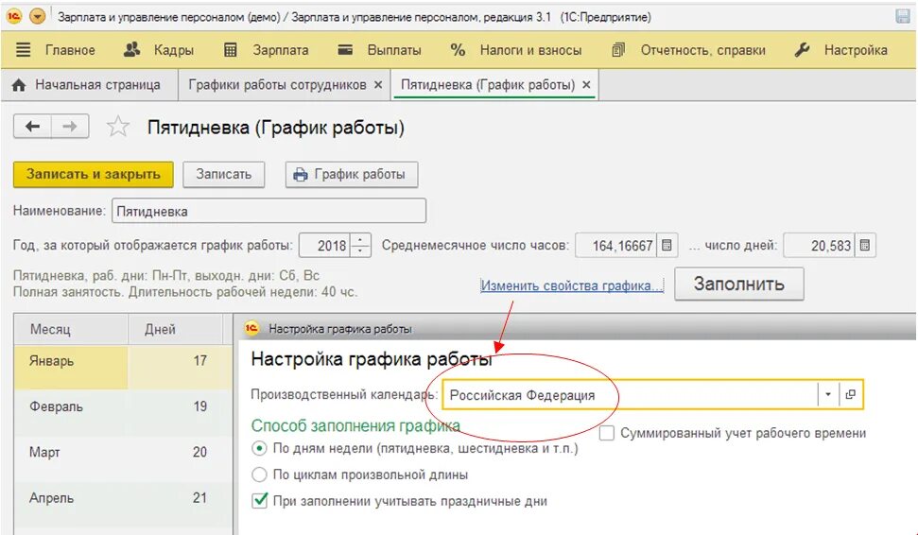
Task: Open the Кадры section
Action: click(x=173, y=50)
